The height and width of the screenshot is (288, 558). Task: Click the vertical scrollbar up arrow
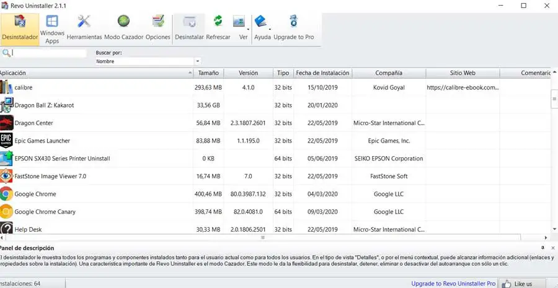[x=554, y=72]
